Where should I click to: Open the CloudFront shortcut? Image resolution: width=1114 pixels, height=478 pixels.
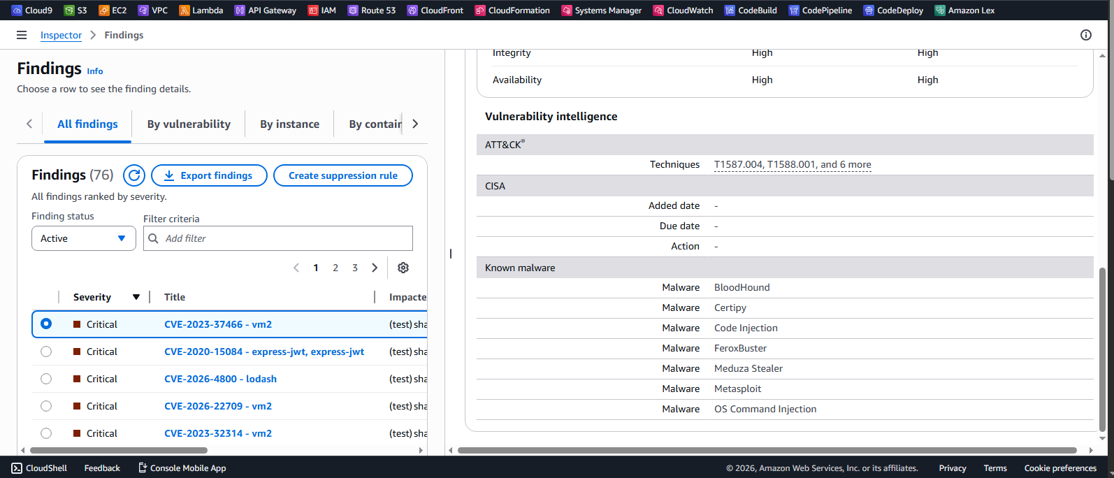click(435, 10)
